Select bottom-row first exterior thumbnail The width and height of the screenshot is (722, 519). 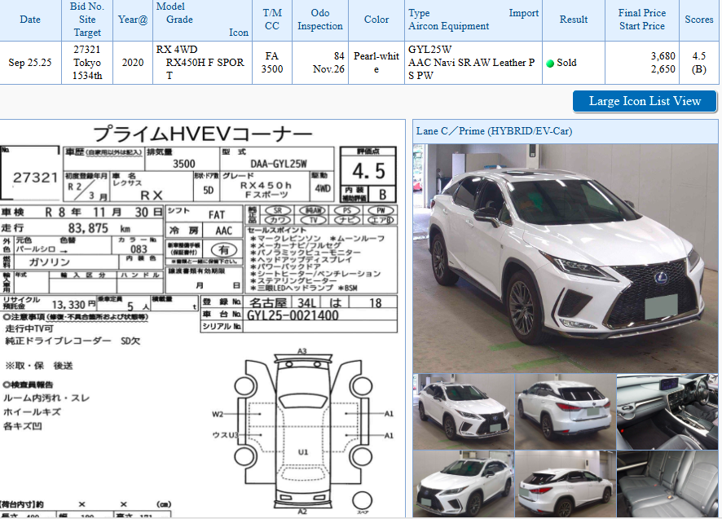(x=463, y=484)
